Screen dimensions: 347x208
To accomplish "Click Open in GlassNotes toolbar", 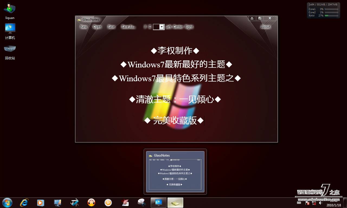I will (x=97, y=27).
